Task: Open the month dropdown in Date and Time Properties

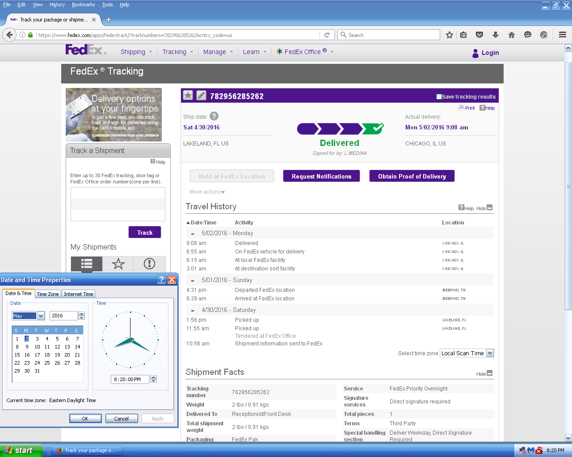Action: point(40,316)
